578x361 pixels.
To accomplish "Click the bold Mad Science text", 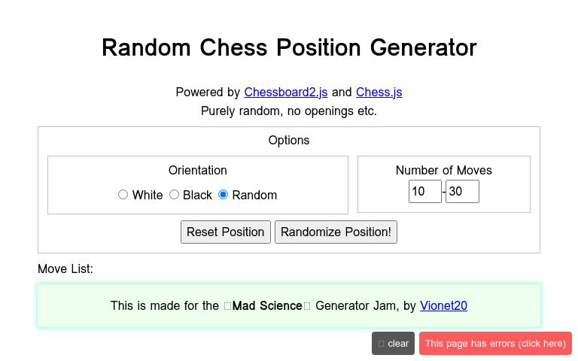I will point(266,306).
